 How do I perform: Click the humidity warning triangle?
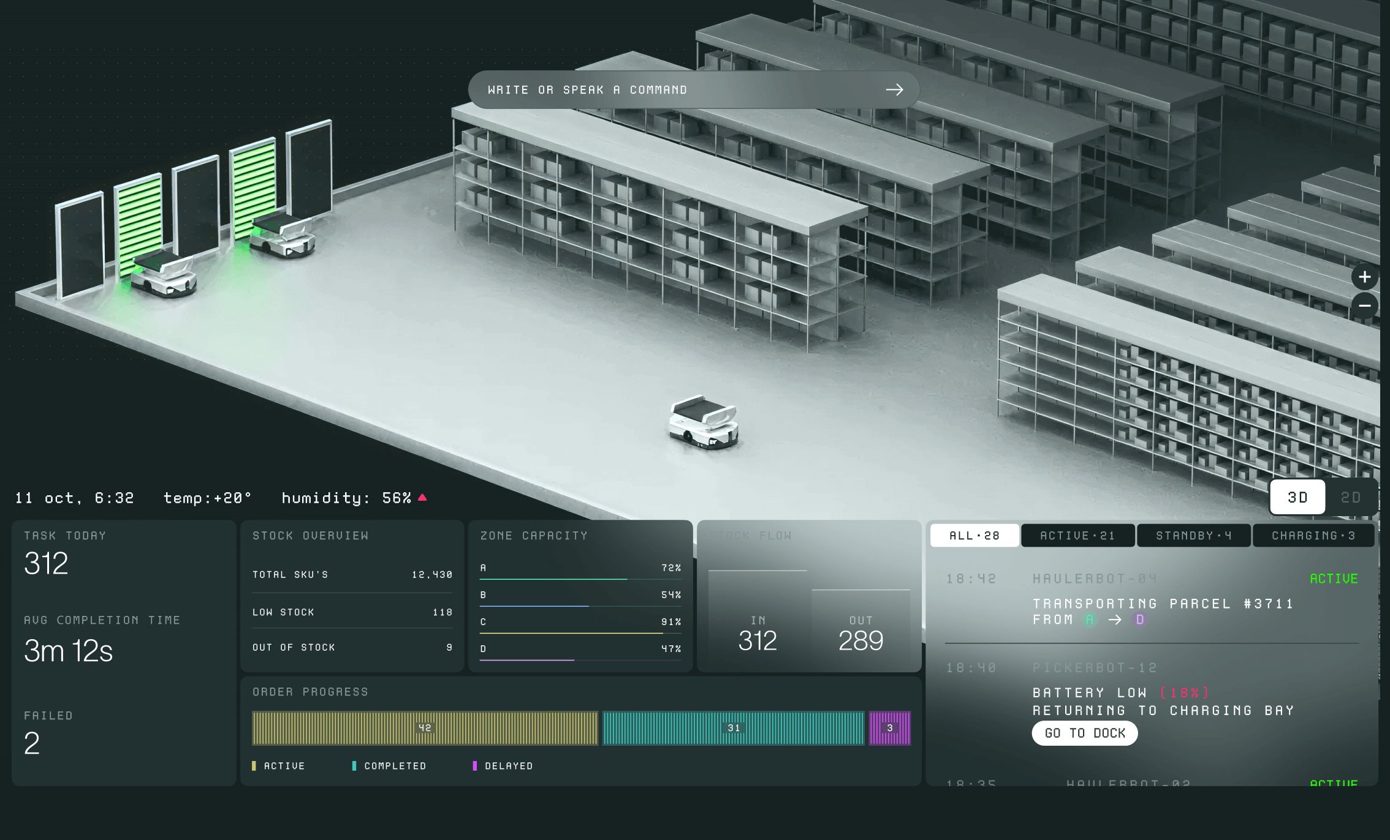pos(422,497)
